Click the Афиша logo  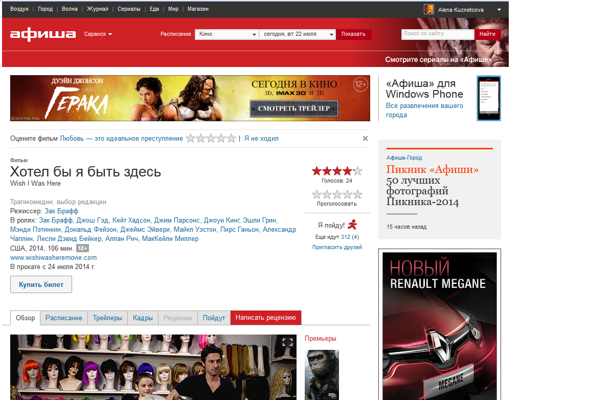click(x=43, y=34)
